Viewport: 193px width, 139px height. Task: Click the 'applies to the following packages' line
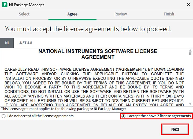(x=64, y=109)
